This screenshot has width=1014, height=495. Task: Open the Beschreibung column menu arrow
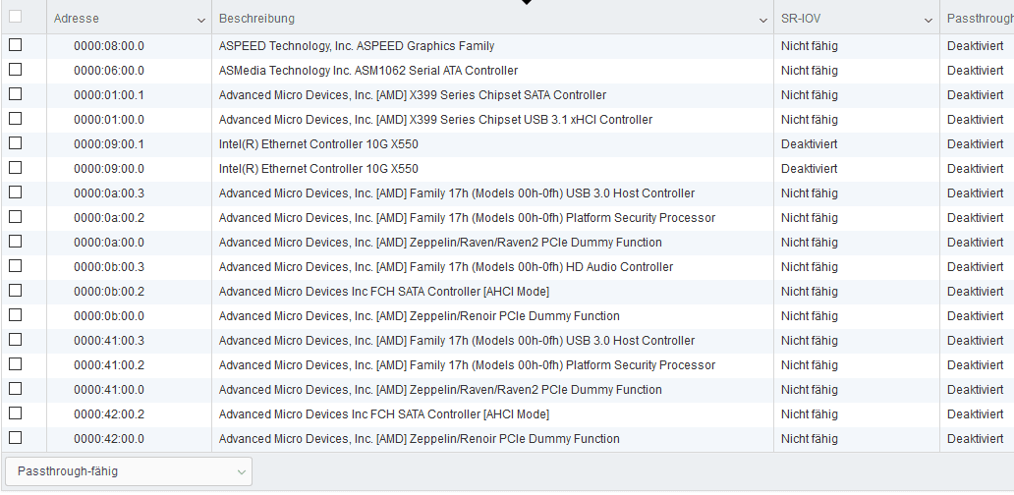coord(763,20)
